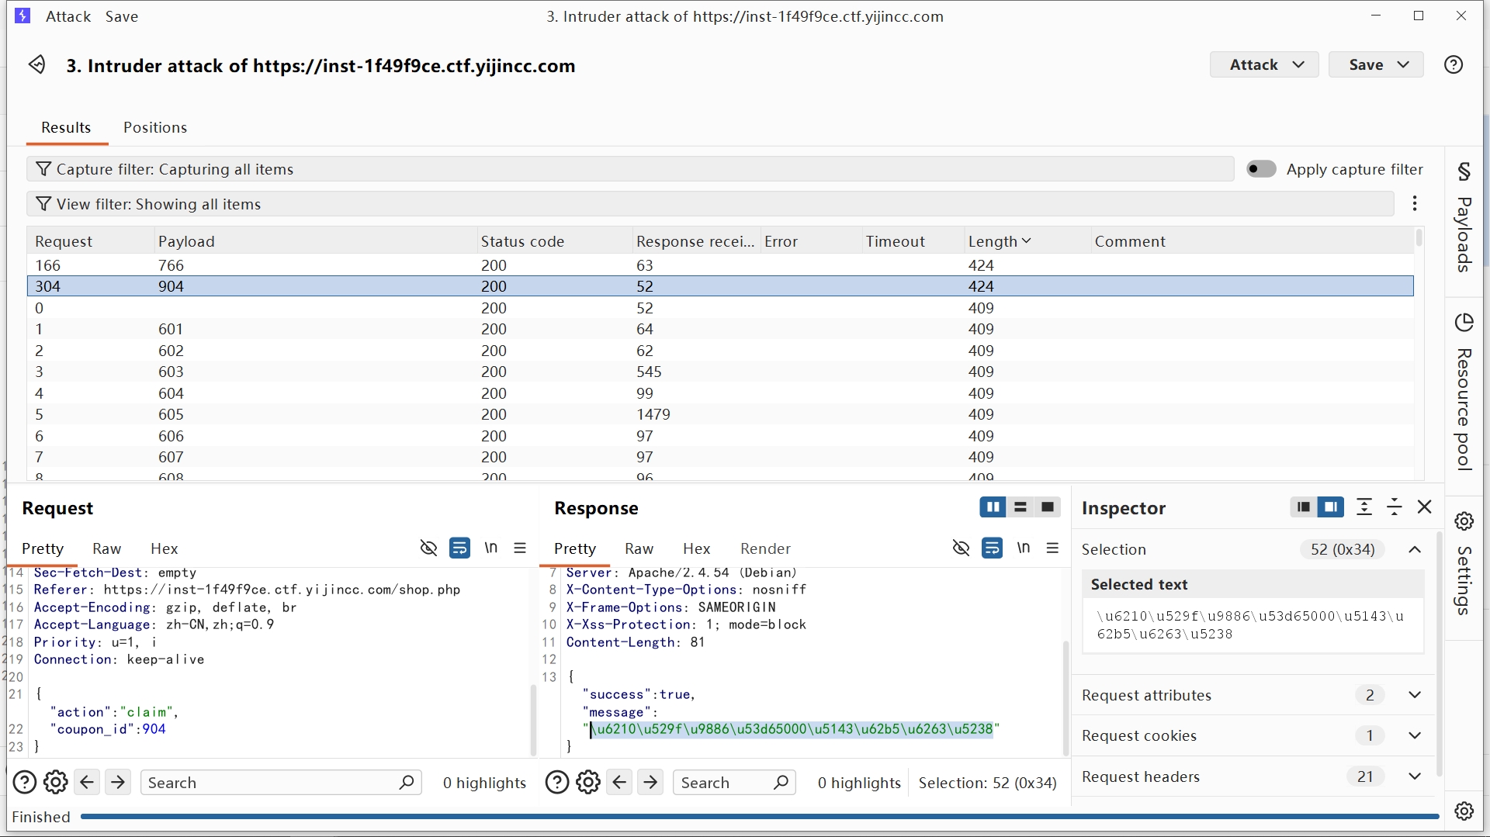Switch to the Positions tab
Viewport: 1490px width, 837px height.
click(x=155, y=127)
